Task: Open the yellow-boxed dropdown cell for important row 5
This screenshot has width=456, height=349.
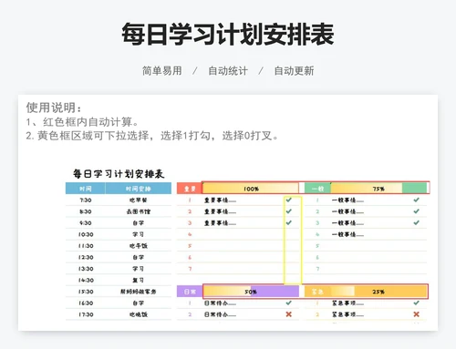Action: click(293, 246)
